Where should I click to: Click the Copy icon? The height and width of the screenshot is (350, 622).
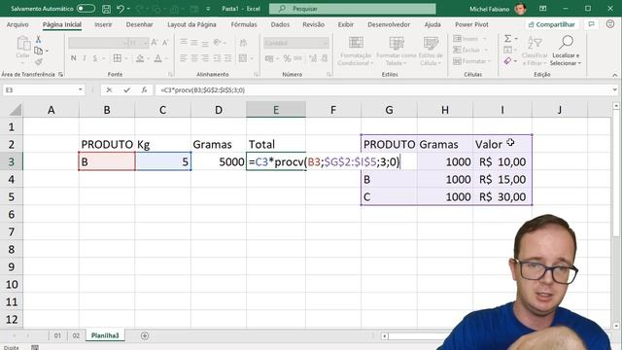(39, 51)
